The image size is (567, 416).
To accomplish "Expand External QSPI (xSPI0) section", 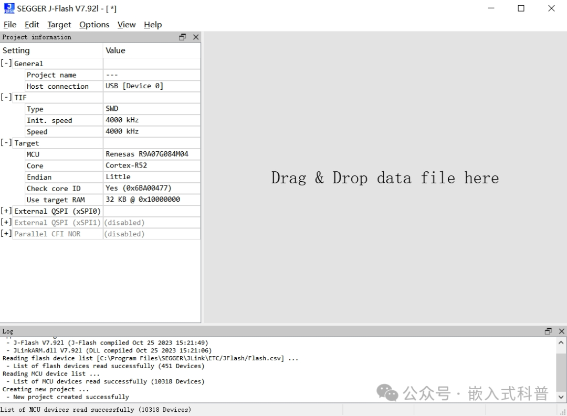I will tap(6, 211).
